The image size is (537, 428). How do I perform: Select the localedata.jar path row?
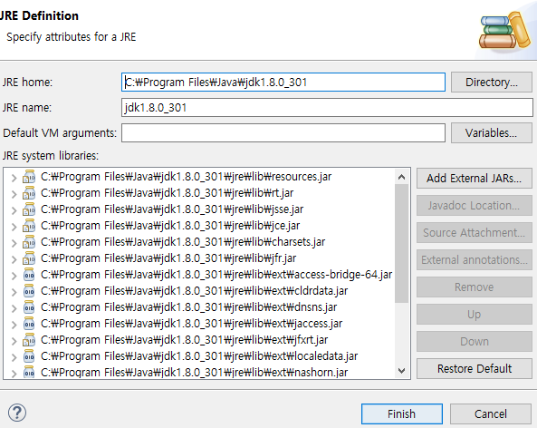[x=199, y=356]
